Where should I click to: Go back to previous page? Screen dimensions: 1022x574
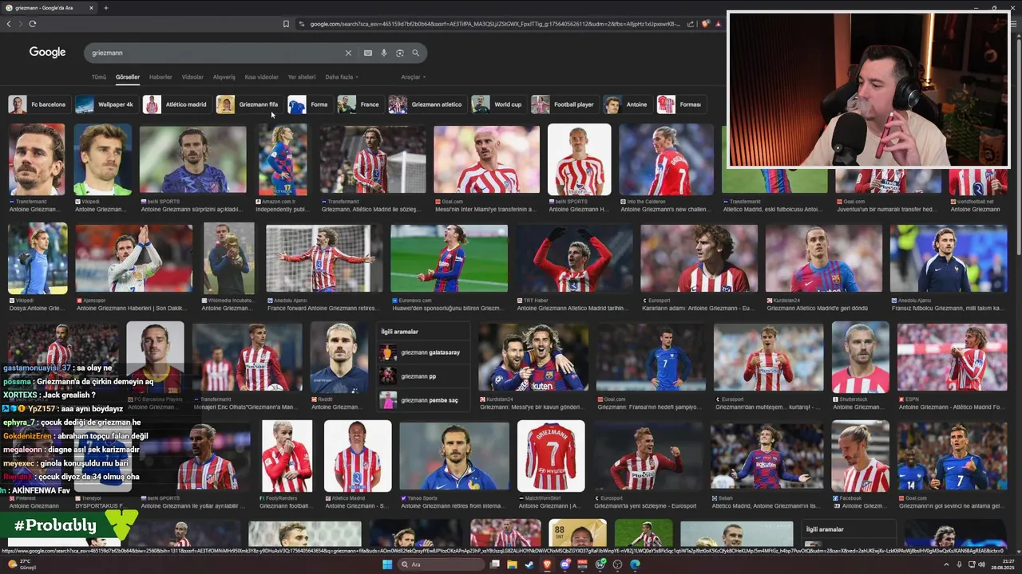[9, 24]
